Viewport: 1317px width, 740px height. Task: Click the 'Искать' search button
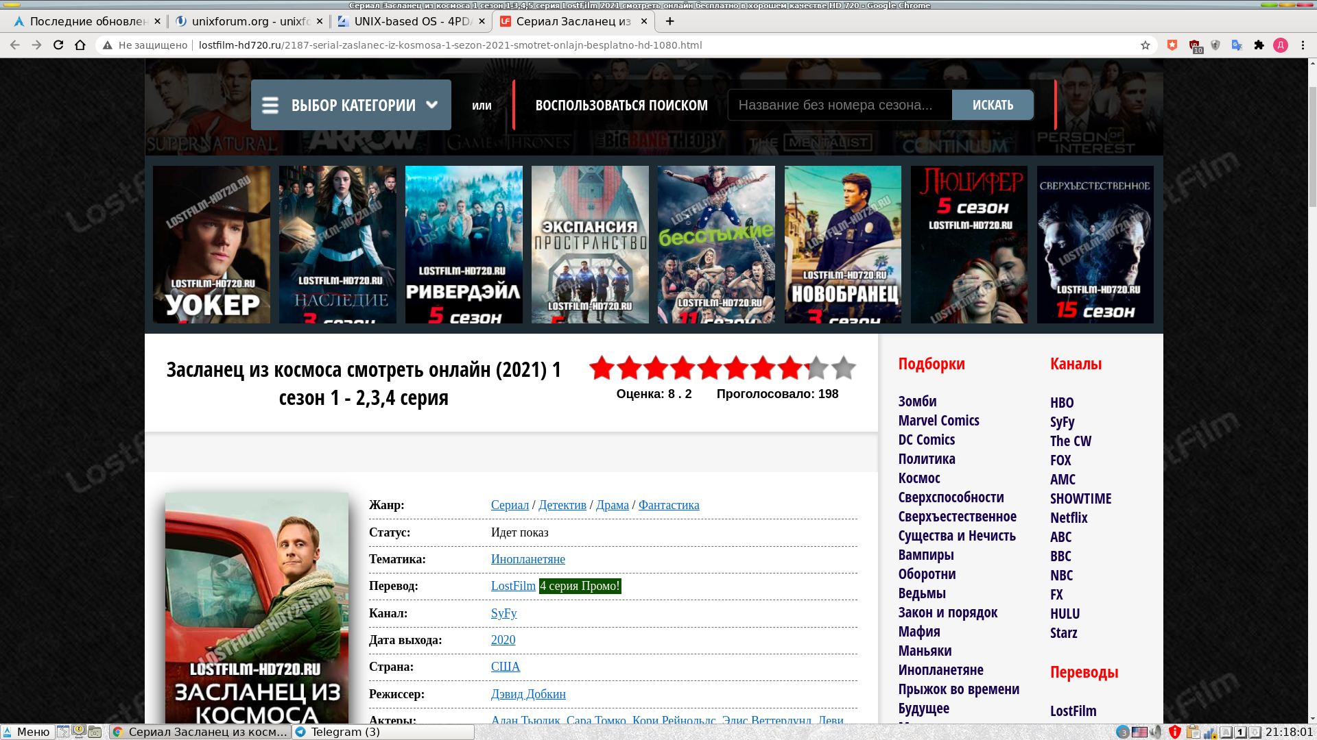point(993,105)
